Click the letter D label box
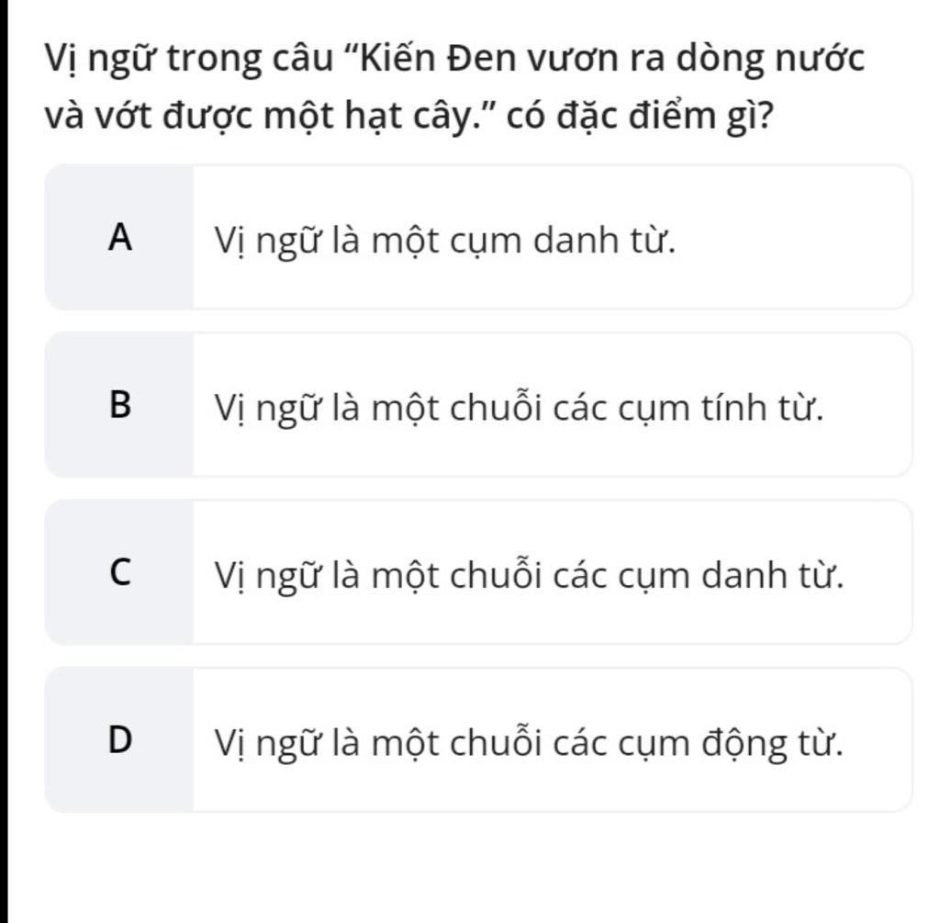This screenshot has width=940, height=923. 119,739
